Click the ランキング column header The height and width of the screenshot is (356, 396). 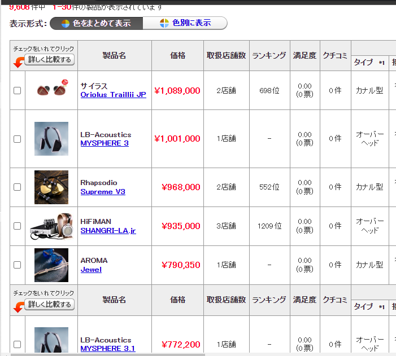click(269, 55)
